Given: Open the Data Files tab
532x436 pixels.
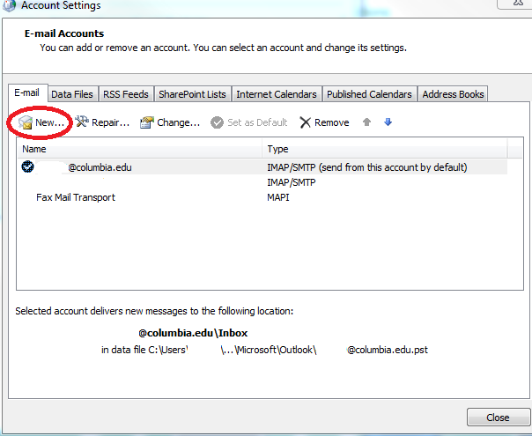Looking at the screenshot, I should (72, 94).
